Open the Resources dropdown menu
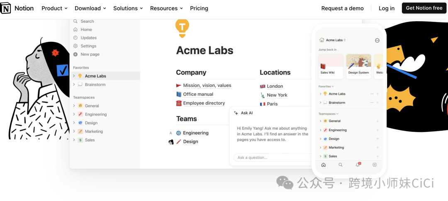448x201 pixels. [166, 8]
